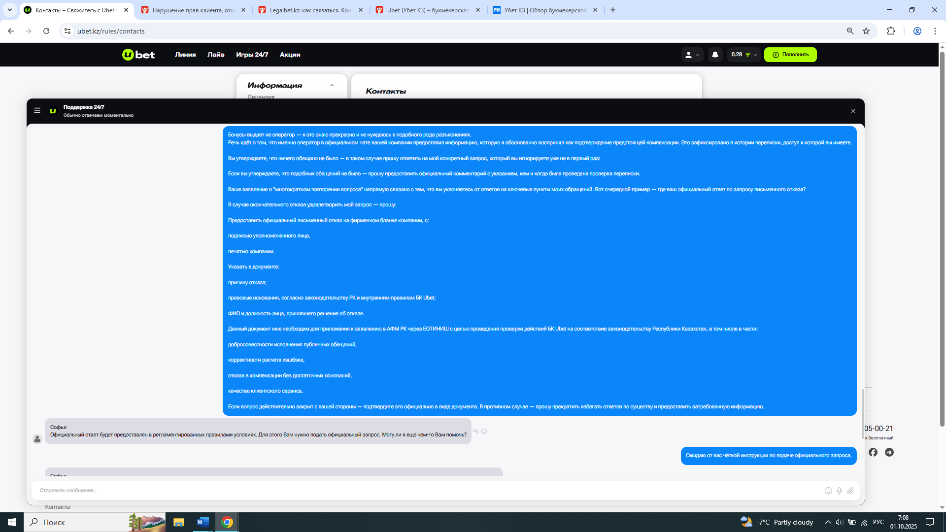Image resolution: width=946 pixels, height=532 pixels.
Task: Expand the user profile dropdown
Action: (x=692, y=55)
